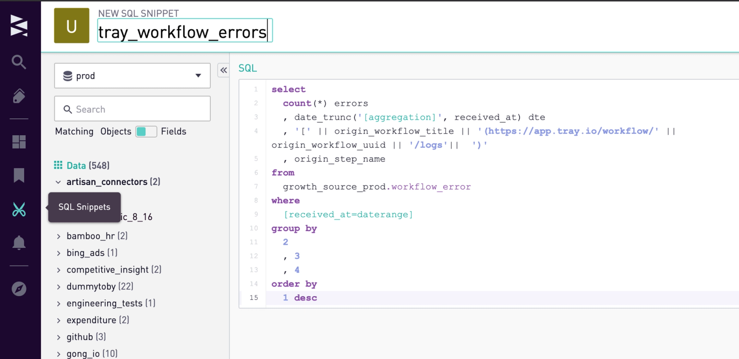This screenshot has width=739, height=359.
Task: Open the compass discovery icon
Action: tap(19, 289)
